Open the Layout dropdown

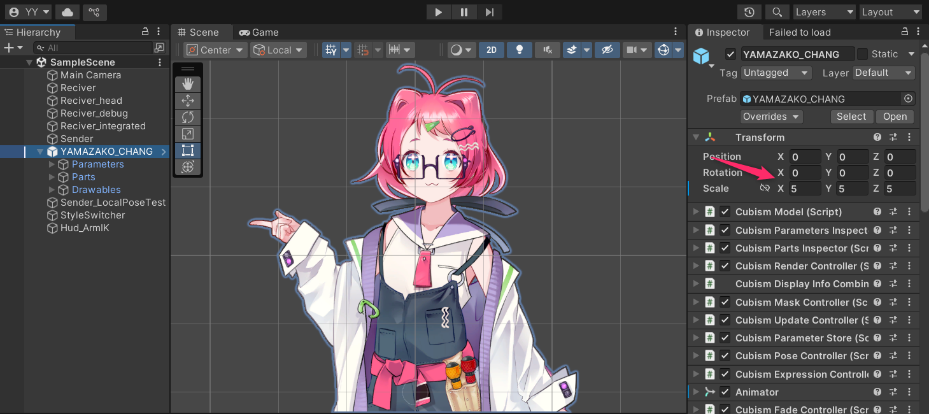click(890, 12)
